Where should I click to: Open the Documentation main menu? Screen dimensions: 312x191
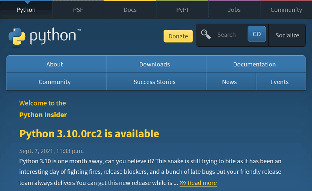tap(256, 64)
